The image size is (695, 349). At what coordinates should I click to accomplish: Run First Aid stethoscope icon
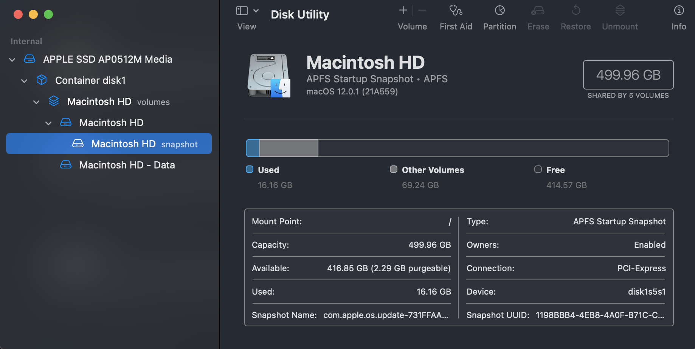[x=456, y=10]
